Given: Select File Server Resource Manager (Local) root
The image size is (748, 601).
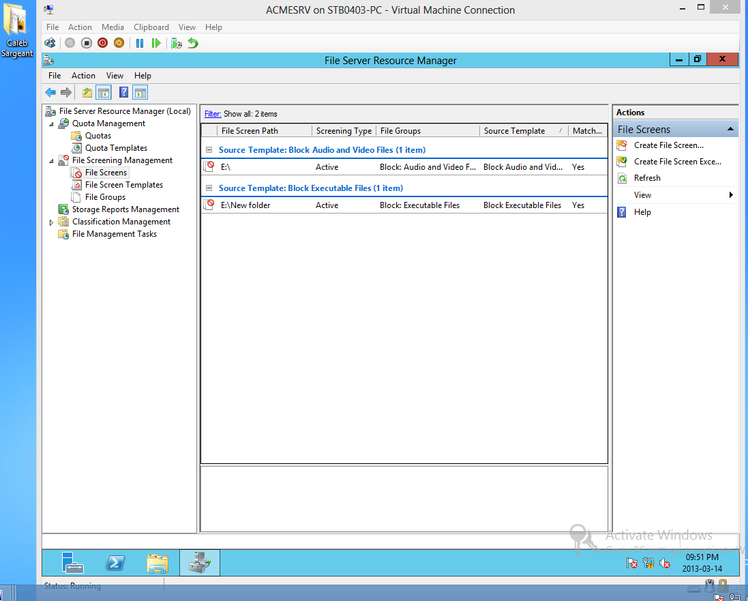Looking at the screenshot, I should 125,111.
